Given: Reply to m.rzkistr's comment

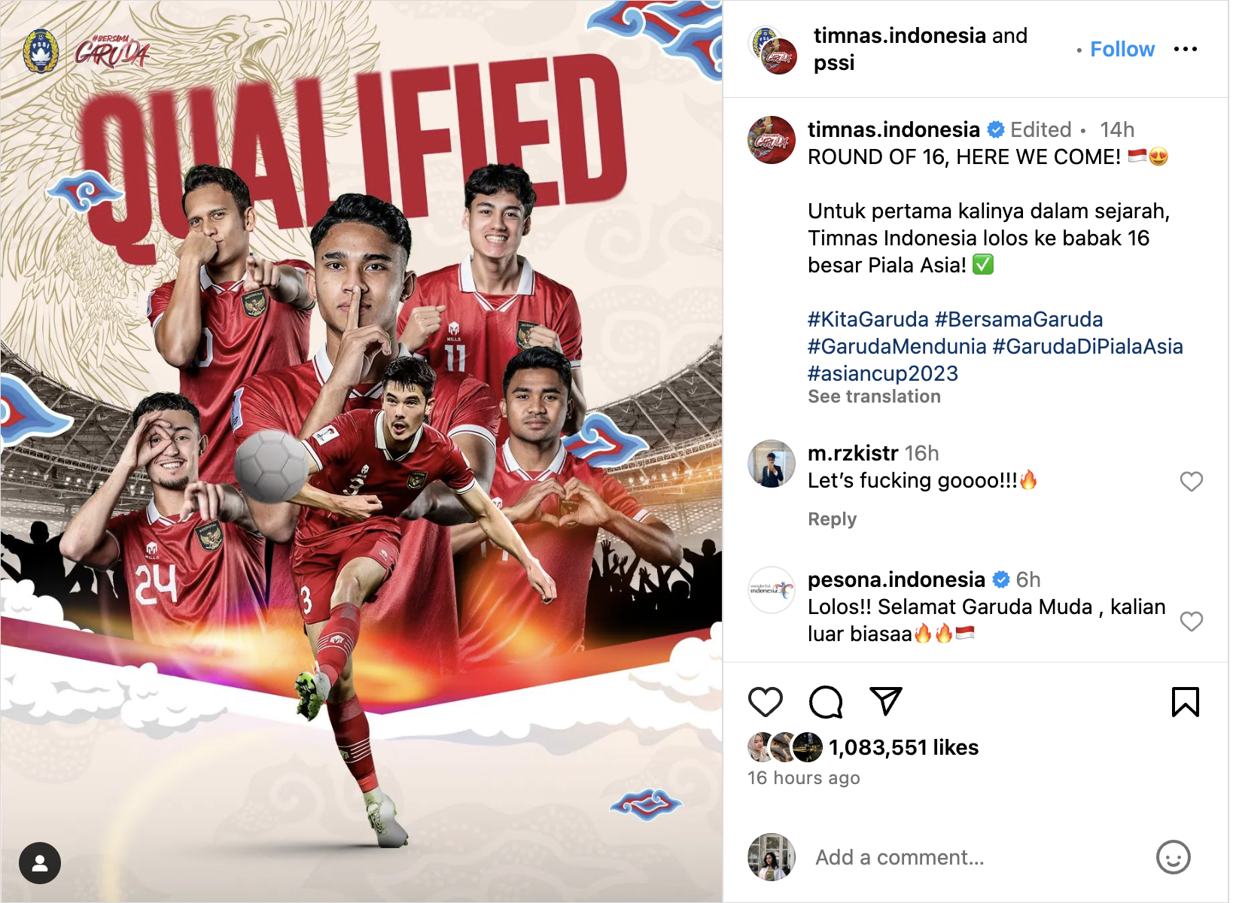Looking at the screenshot, I should click(832, 519).
